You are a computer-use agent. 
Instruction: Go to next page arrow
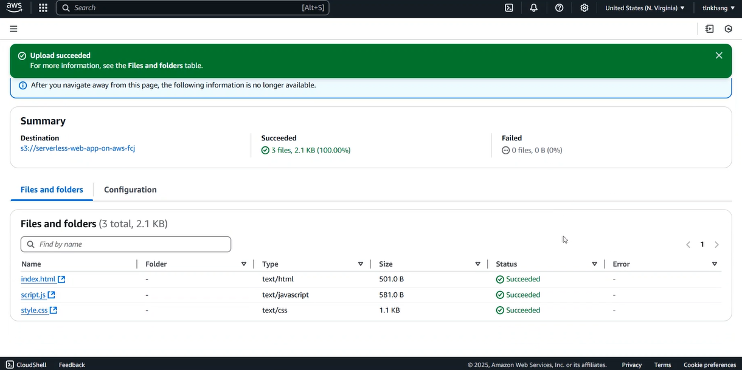coord(716,244)
